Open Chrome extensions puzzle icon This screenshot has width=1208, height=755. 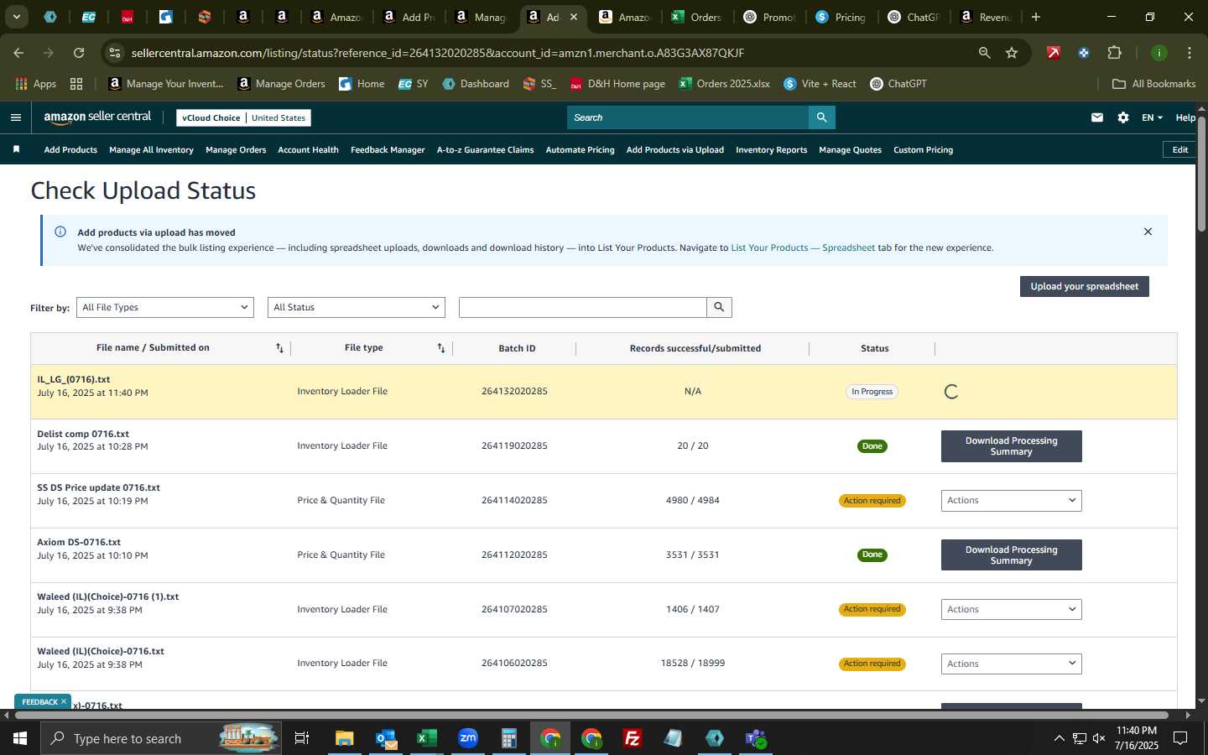click(x=1114, y=53)
